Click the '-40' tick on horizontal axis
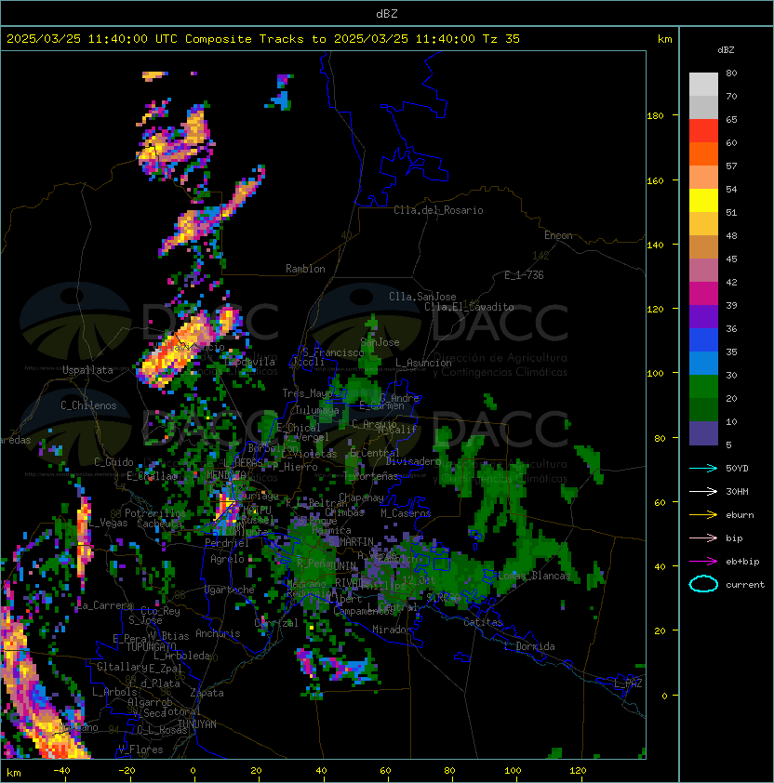This screenshot has height=783, width=774. pyautogui.click(x=61, y=771)
